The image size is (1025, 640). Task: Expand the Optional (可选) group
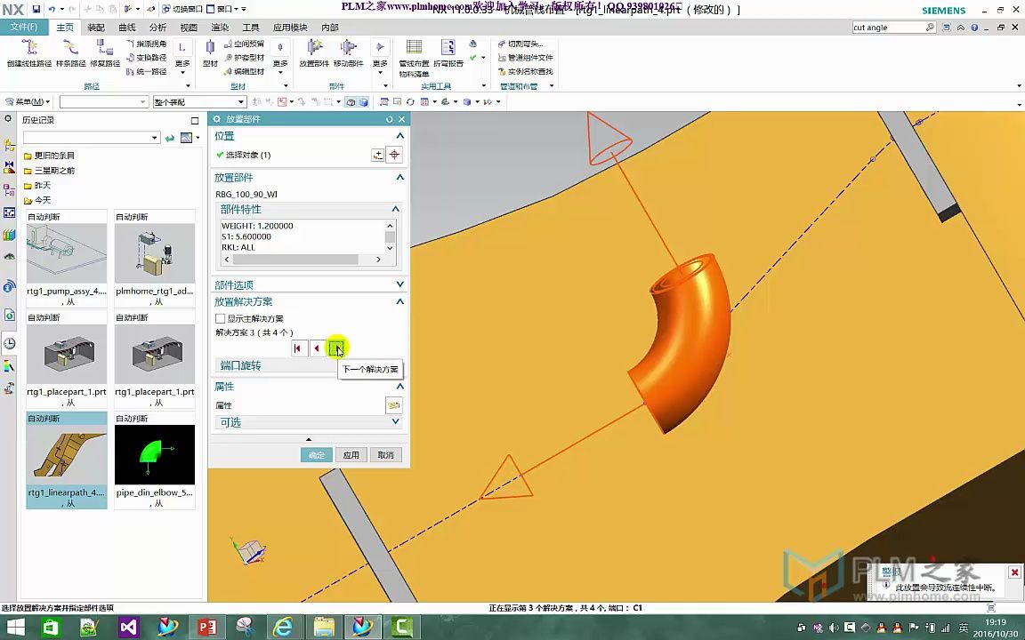(x=395, y=422)
